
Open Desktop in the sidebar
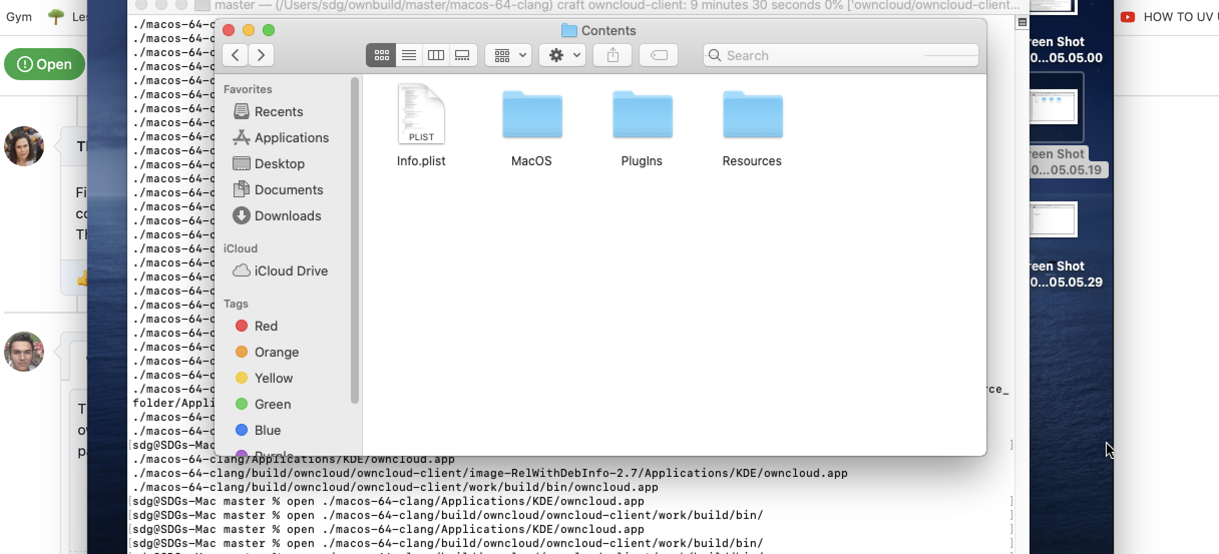click(x=269, y=163)
